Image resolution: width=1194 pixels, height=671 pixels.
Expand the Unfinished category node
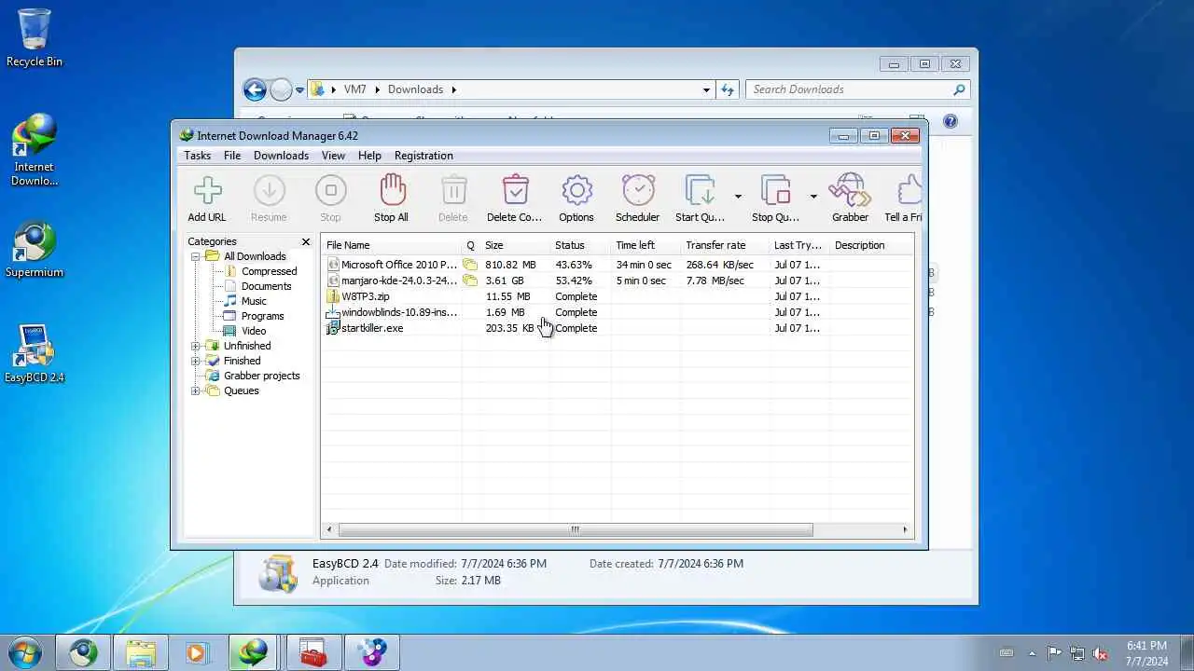point(196,346)
